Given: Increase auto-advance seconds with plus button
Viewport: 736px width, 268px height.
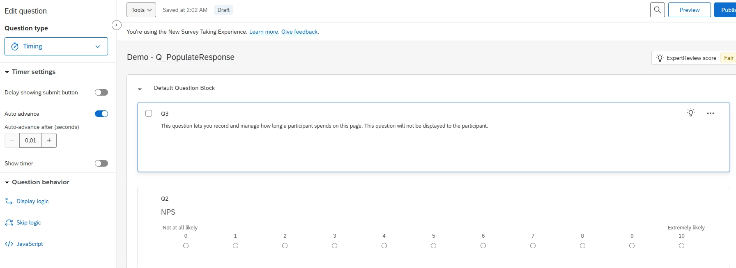Looking at the screenshot, I should tap(49, 140).
